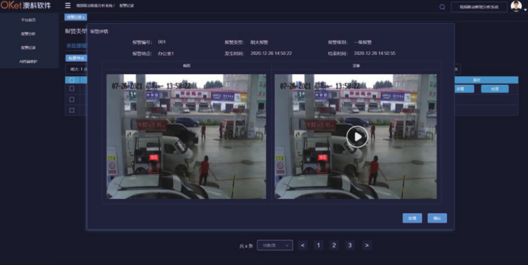Click the alarm snapshot image on left

click(186, 136)
